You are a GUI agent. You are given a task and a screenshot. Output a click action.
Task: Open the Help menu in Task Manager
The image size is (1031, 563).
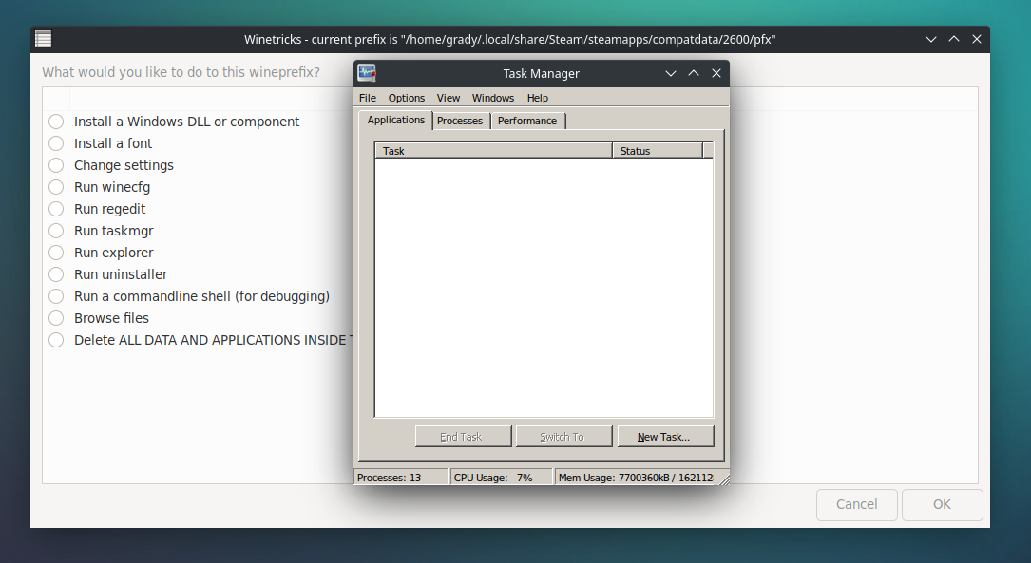(x=537, y=98)
